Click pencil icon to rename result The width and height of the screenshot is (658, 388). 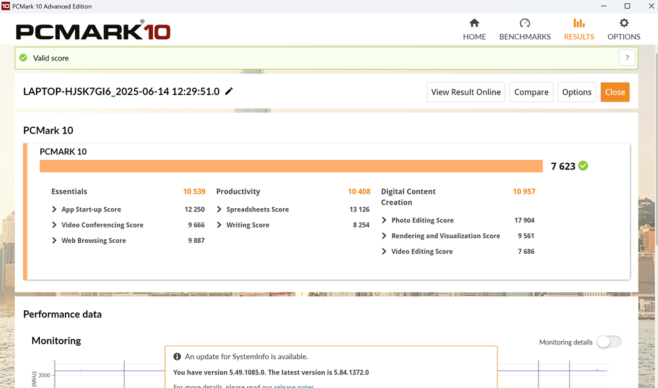[229, 92]
